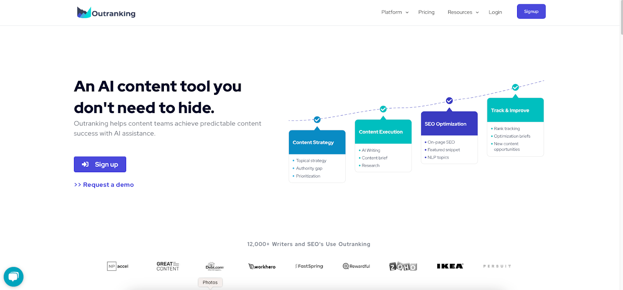This screenshot has width=623, height=290.
Task: Expand the Resources menu chevron
Action: tap(477, 12)
